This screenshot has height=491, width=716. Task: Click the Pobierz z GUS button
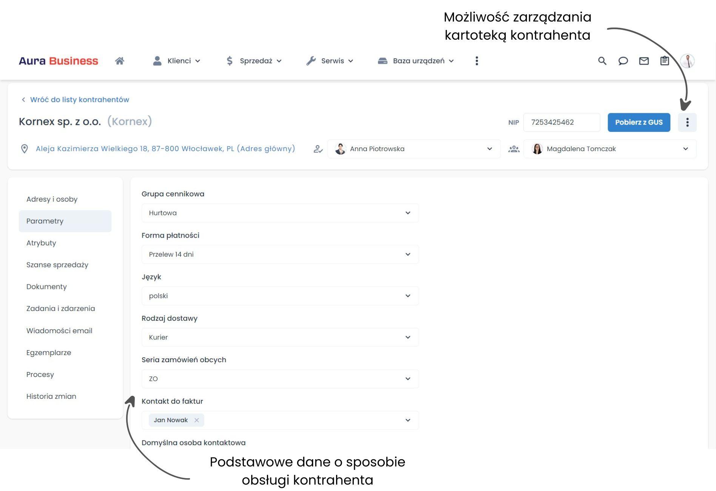click(x=639, y=122)
